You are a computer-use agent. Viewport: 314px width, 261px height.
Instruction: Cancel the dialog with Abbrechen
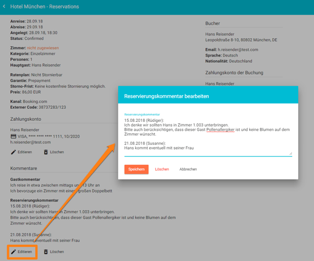pos(188,169)
